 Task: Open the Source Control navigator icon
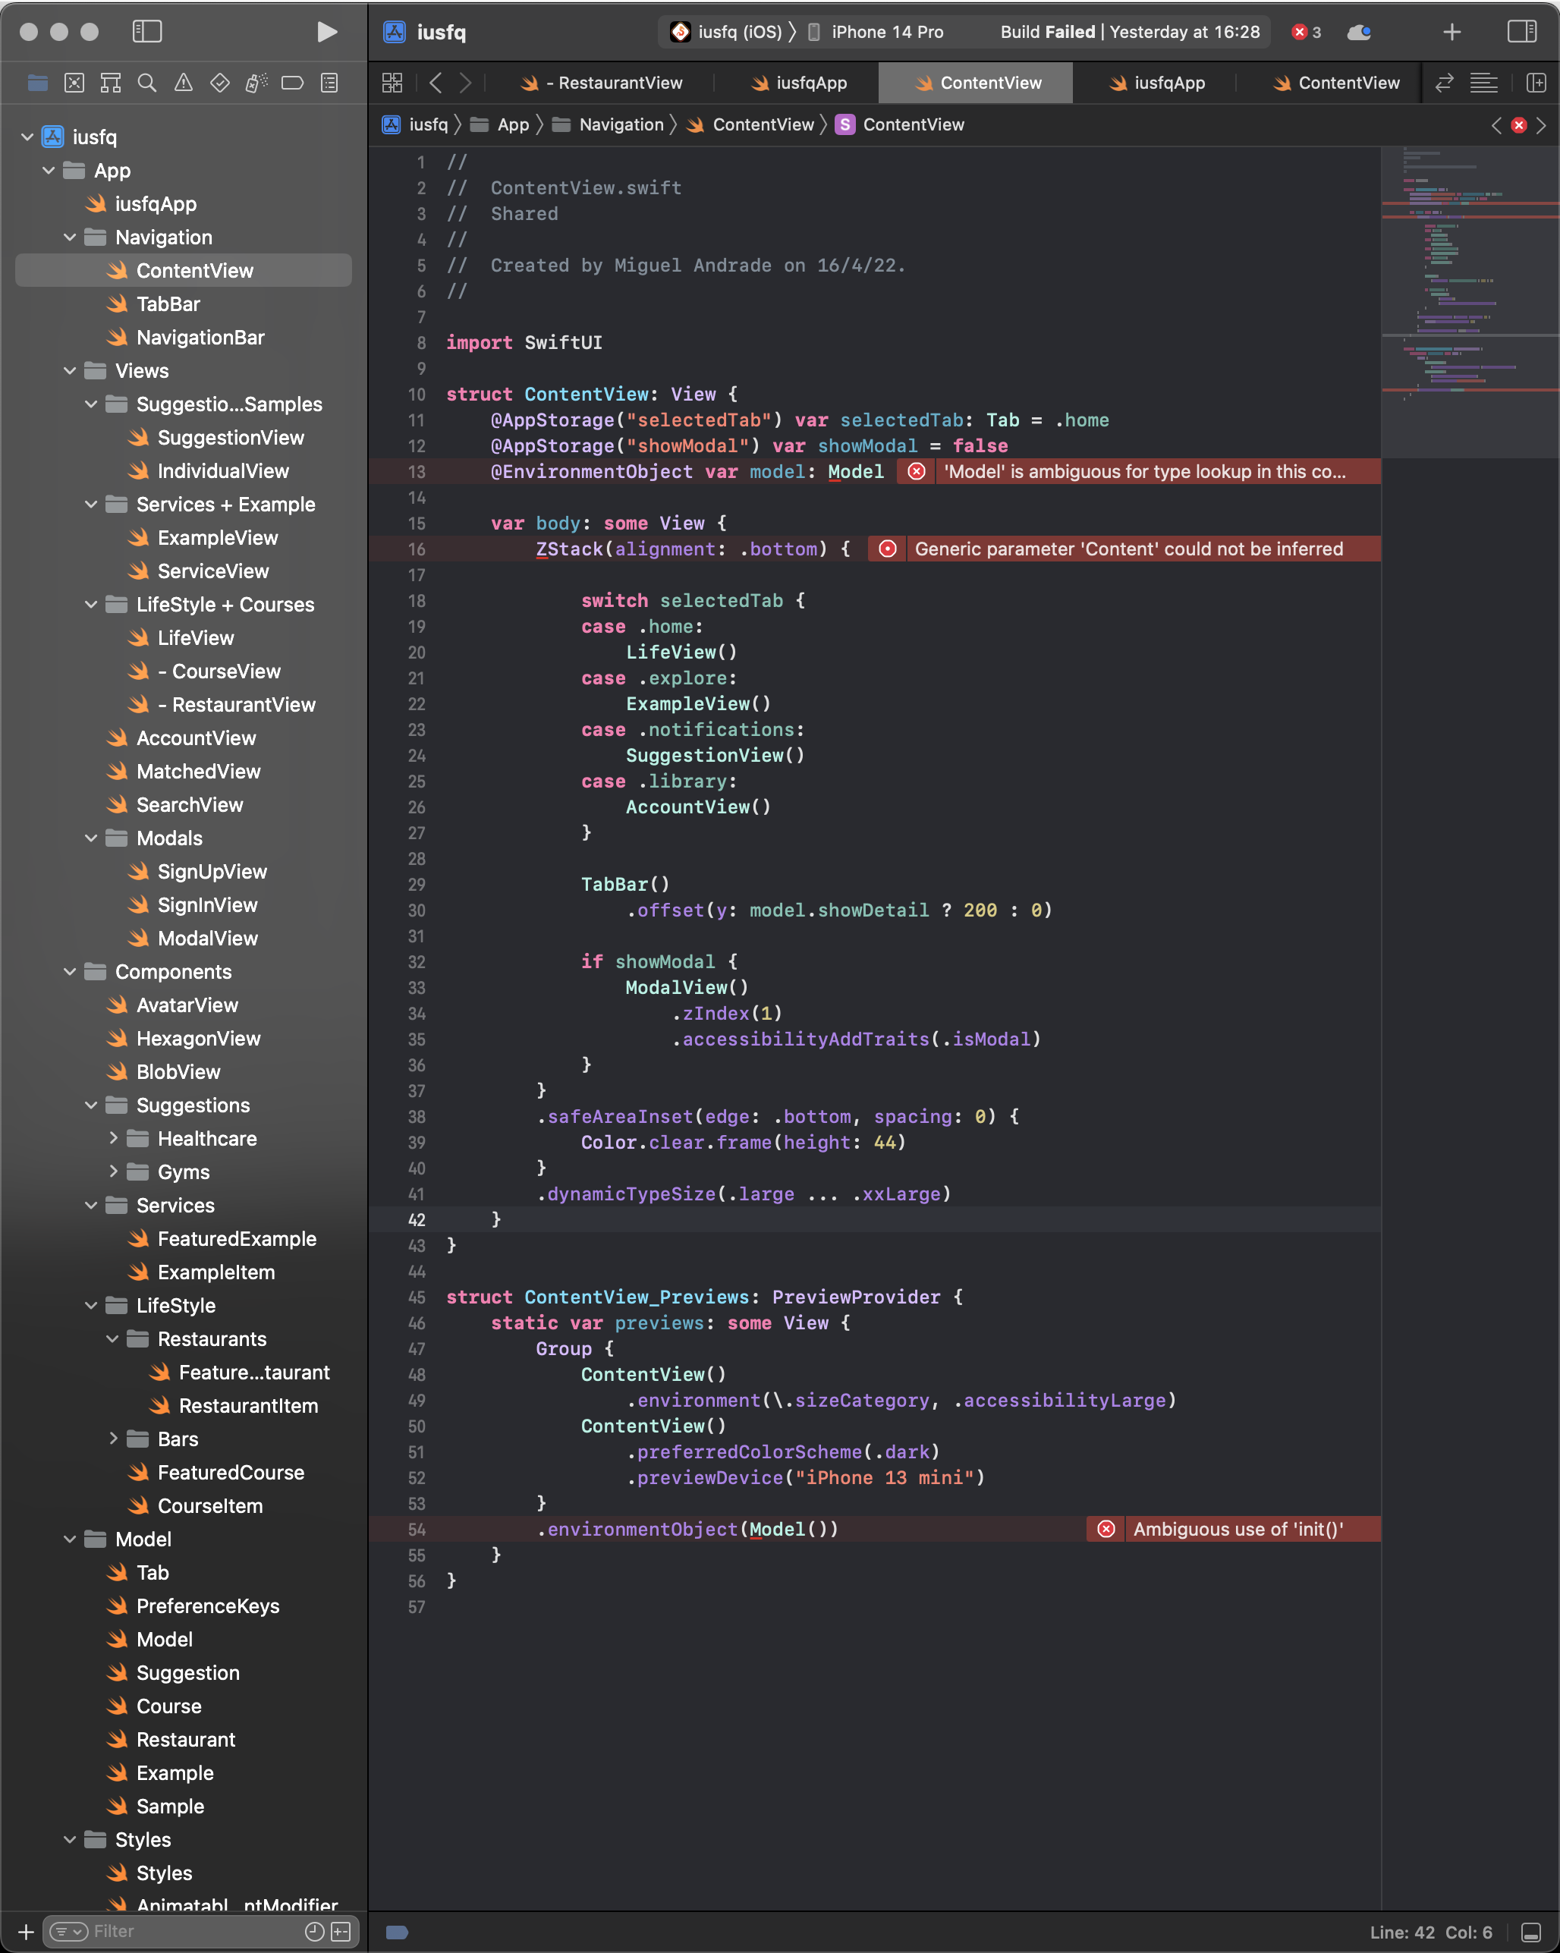click(74, 83)
